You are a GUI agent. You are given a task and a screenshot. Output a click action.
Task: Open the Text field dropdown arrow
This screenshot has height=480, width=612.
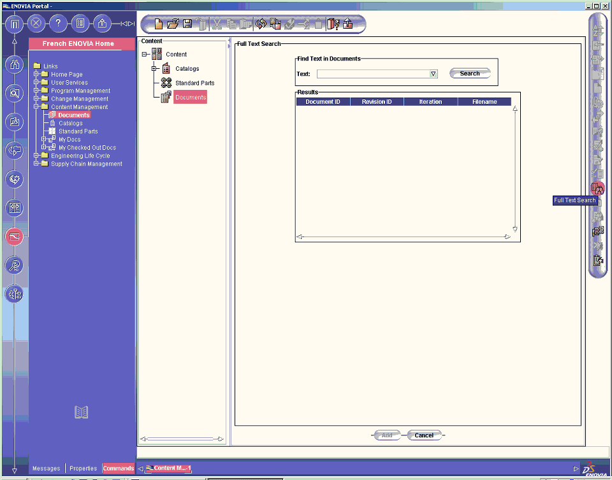(x=433, y=74)
